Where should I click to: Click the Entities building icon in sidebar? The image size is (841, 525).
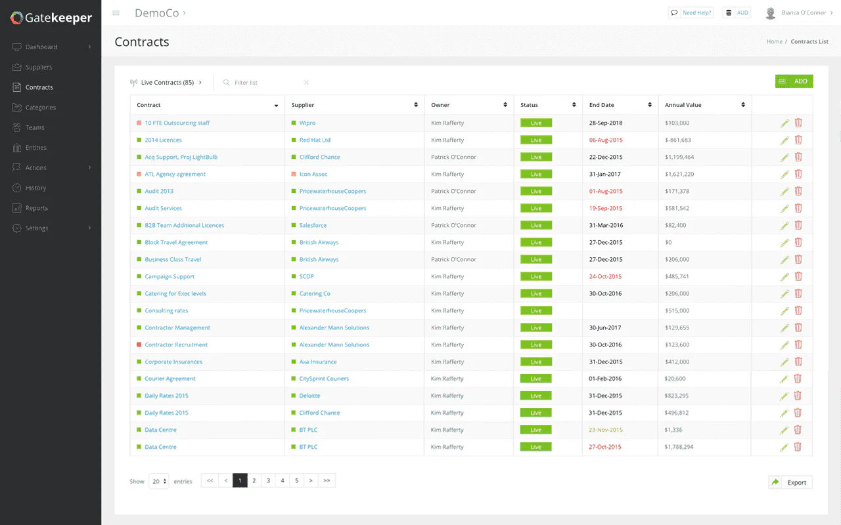(x=17, y=148)
